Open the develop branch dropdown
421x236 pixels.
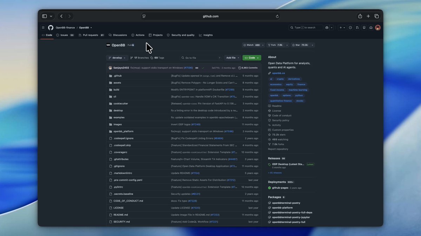[x=117, y=58]
